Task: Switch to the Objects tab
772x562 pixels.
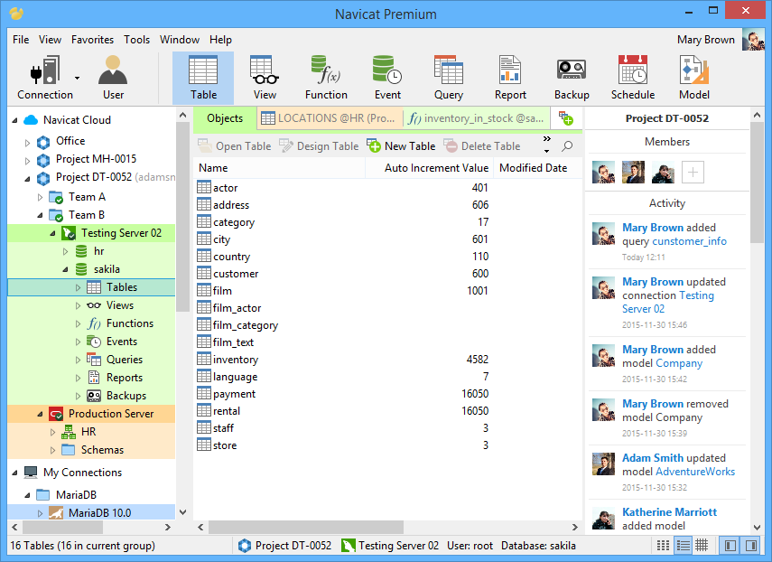Action: coord(225,118)
